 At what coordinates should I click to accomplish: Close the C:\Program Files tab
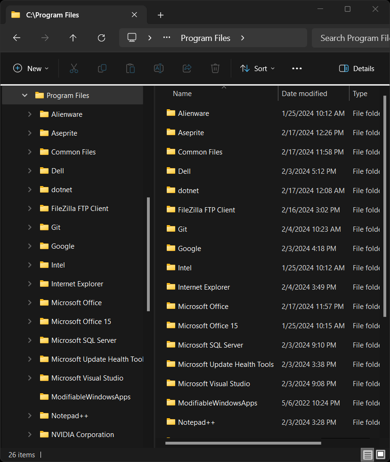(x=134, y=15)
